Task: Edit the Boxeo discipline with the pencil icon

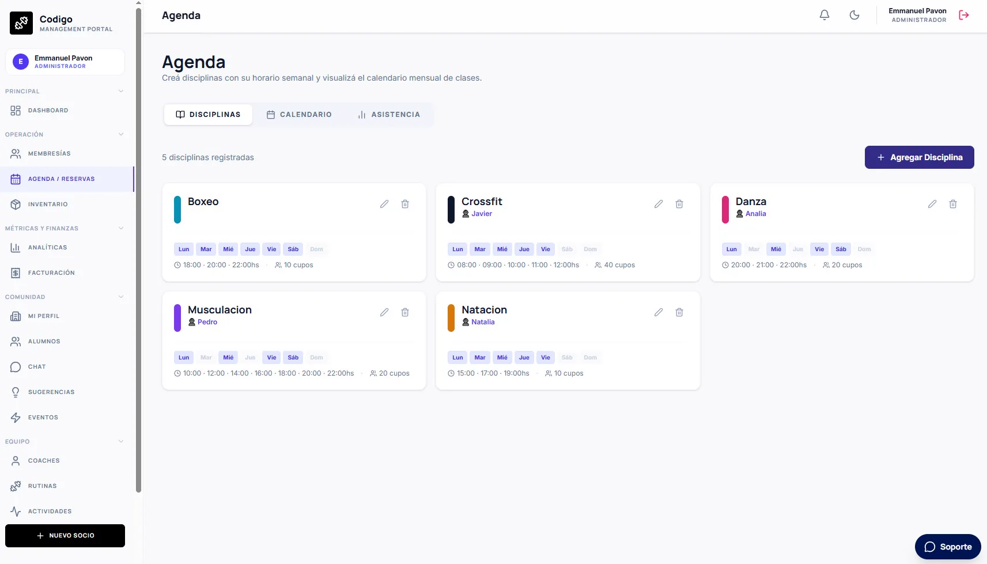Action: (x=384, y=204)
